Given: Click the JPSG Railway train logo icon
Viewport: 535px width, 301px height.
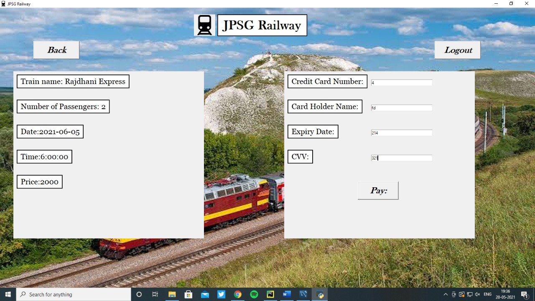Looking at the screenshot, I should 204,25.
